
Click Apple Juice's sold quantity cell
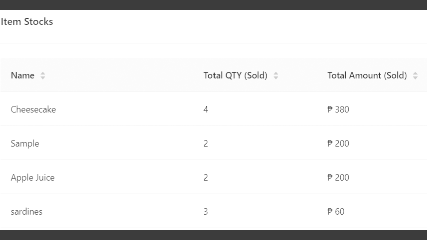click(206, 177)
